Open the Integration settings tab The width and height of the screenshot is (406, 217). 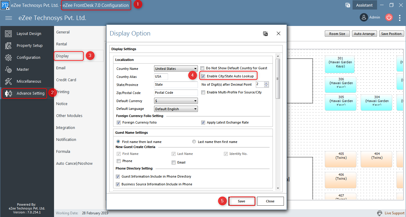(x=65, y=127)
